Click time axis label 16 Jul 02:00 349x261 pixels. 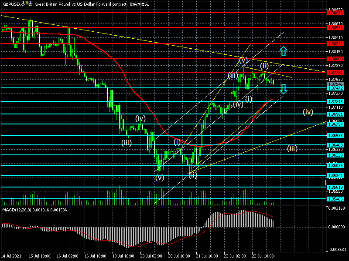click(x=68, y=256)
